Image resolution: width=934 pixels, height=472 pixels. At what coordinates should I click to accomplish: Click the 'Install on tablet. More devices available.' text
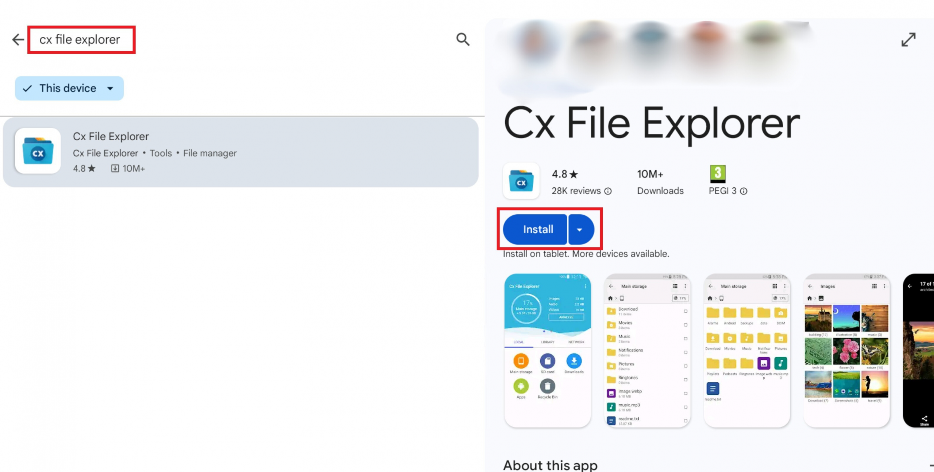click(586, 254)
